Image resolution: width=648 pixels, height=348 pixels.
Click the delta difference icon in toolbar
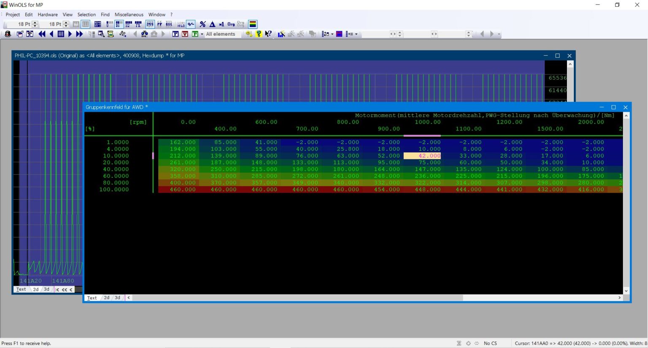(x=212, y=24)
